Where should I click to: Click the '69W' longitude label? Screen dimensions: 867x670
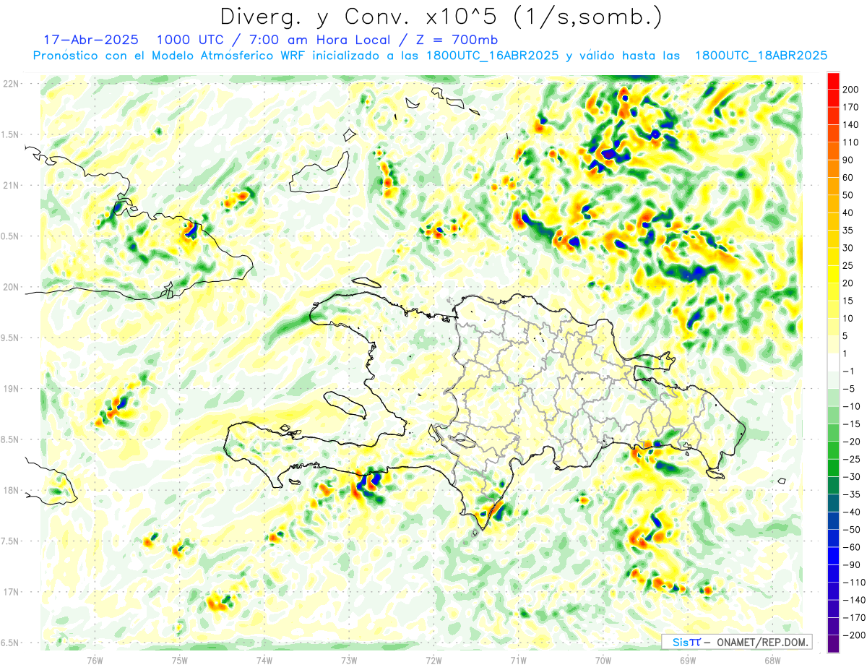pyautogui.click(x=688, y=660)
